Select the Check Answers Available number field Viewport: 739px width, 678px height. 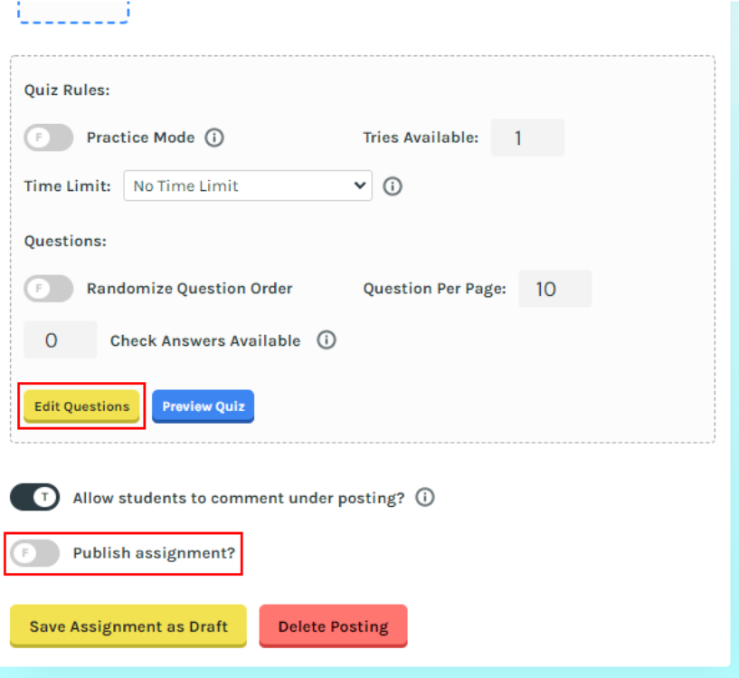click(x=60, y=340)
